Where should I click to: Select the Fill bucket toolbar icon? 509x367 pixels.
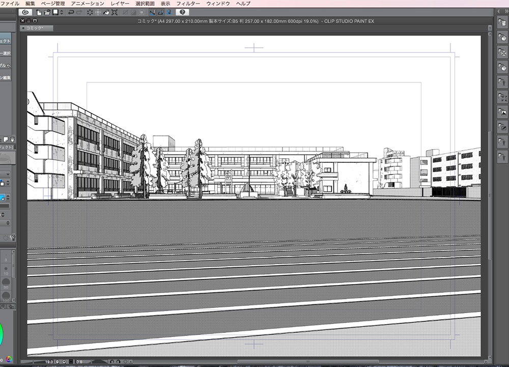106,12
